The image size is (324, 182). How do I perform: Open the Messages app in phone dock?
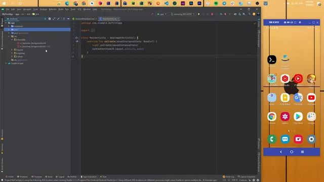click(285, 140)
